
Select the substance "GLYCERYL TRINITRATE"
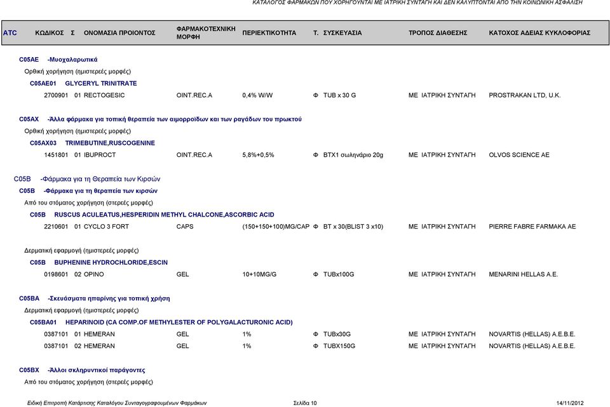click(101, 83)
